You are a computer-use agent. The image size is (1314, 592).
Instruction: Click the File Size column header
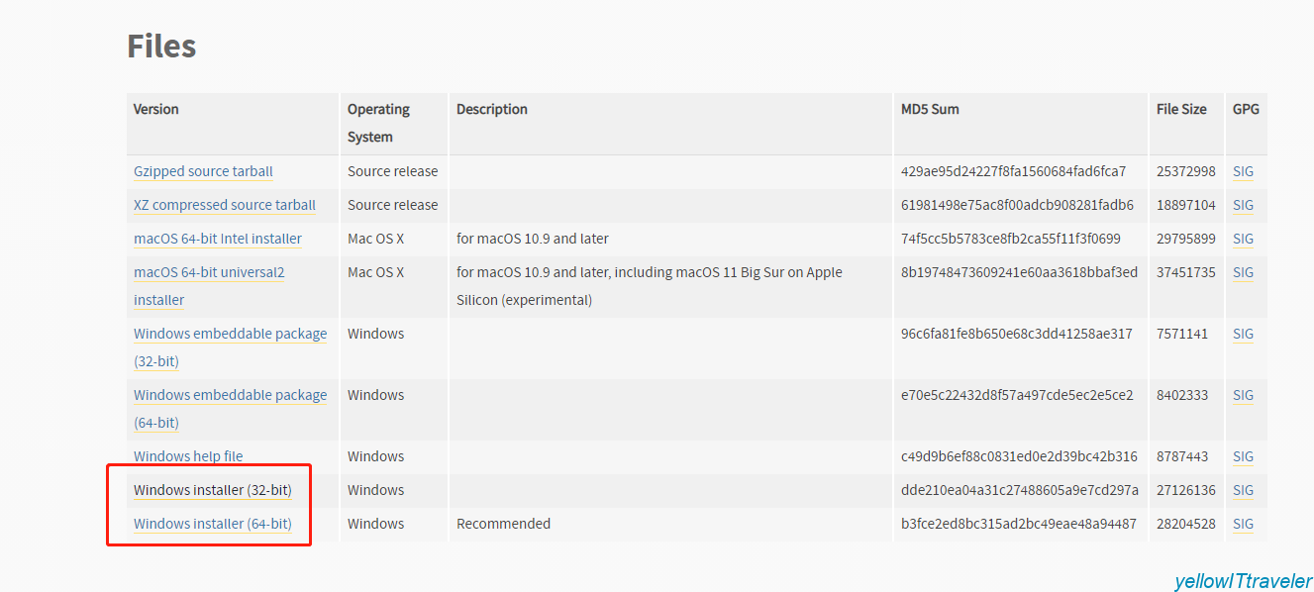1181,109
